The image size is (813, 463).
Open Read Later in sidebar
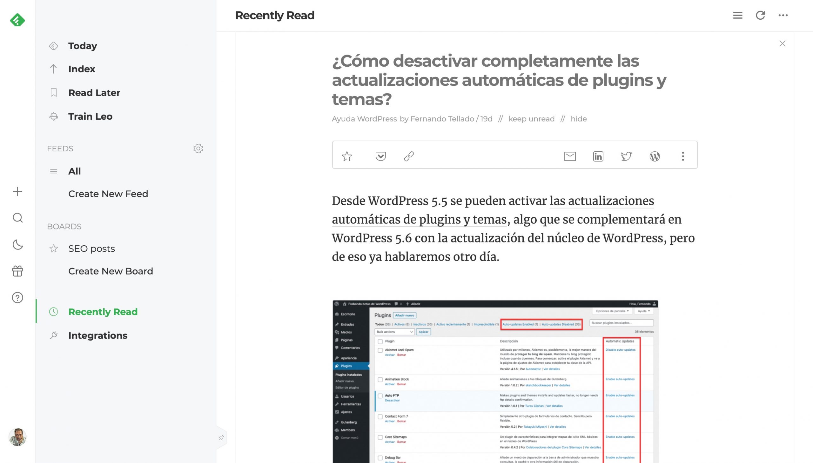point(94,93)
